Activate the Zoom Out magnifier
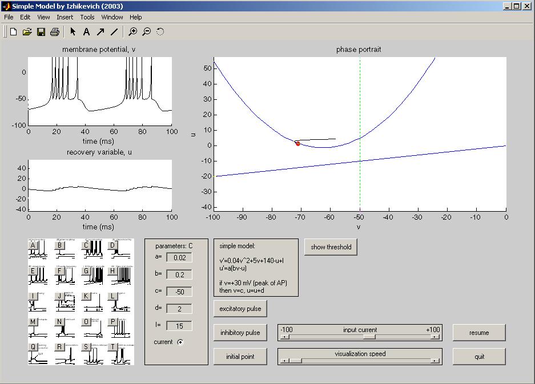Viewport: 535px width, 384px height. 146,32
